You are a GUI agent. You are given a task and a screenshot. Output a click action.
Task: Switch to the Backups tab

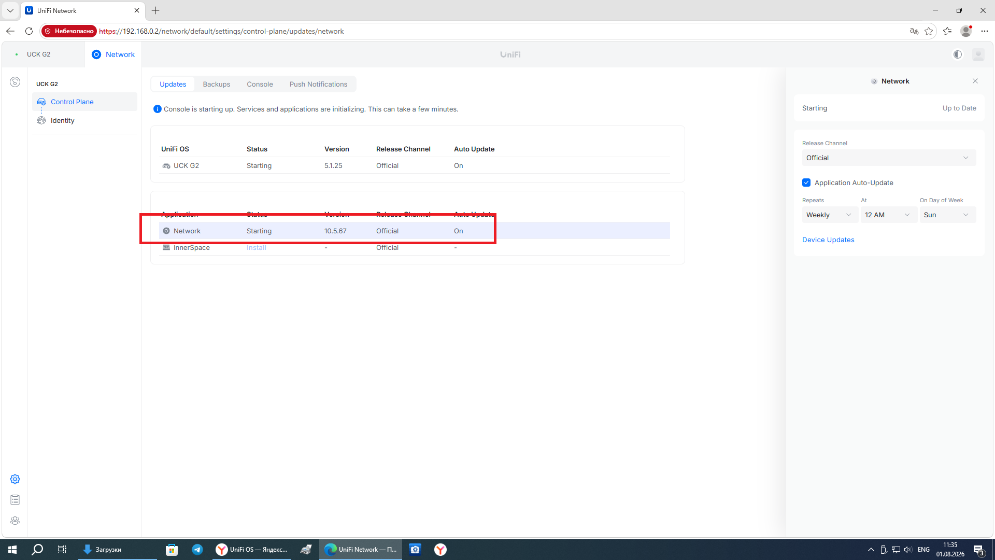(x=217, y=84)
